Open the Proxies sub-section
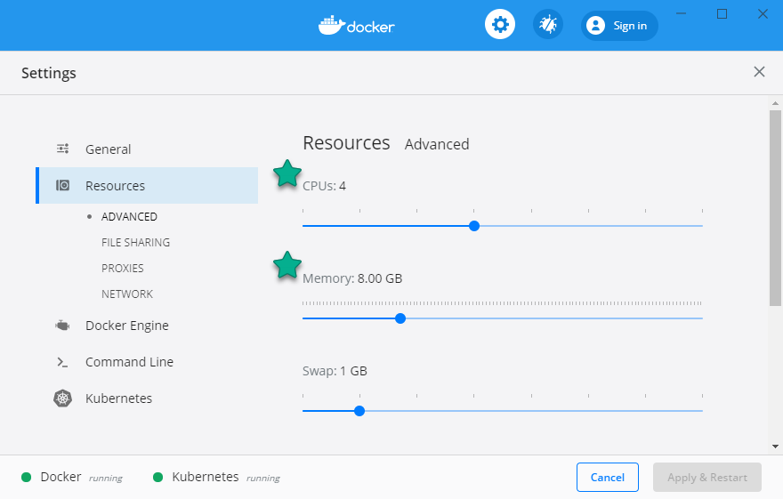Viewport: 783px width, 499px height. [123, 268]
